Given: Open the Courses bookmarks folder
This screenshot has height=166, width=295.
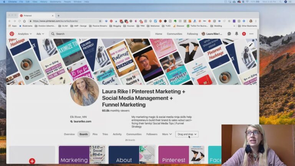Looking at the screenshot, I should click(x=129, y=26).
